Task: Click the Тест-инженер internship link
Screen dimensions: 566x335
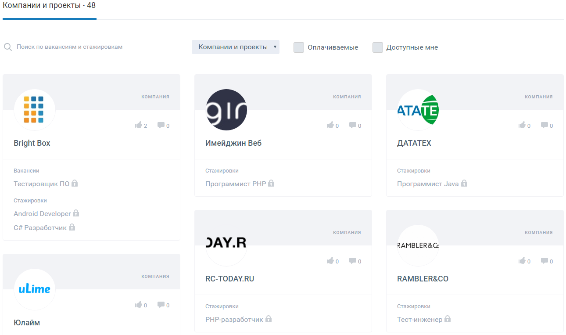Action: 419,320
